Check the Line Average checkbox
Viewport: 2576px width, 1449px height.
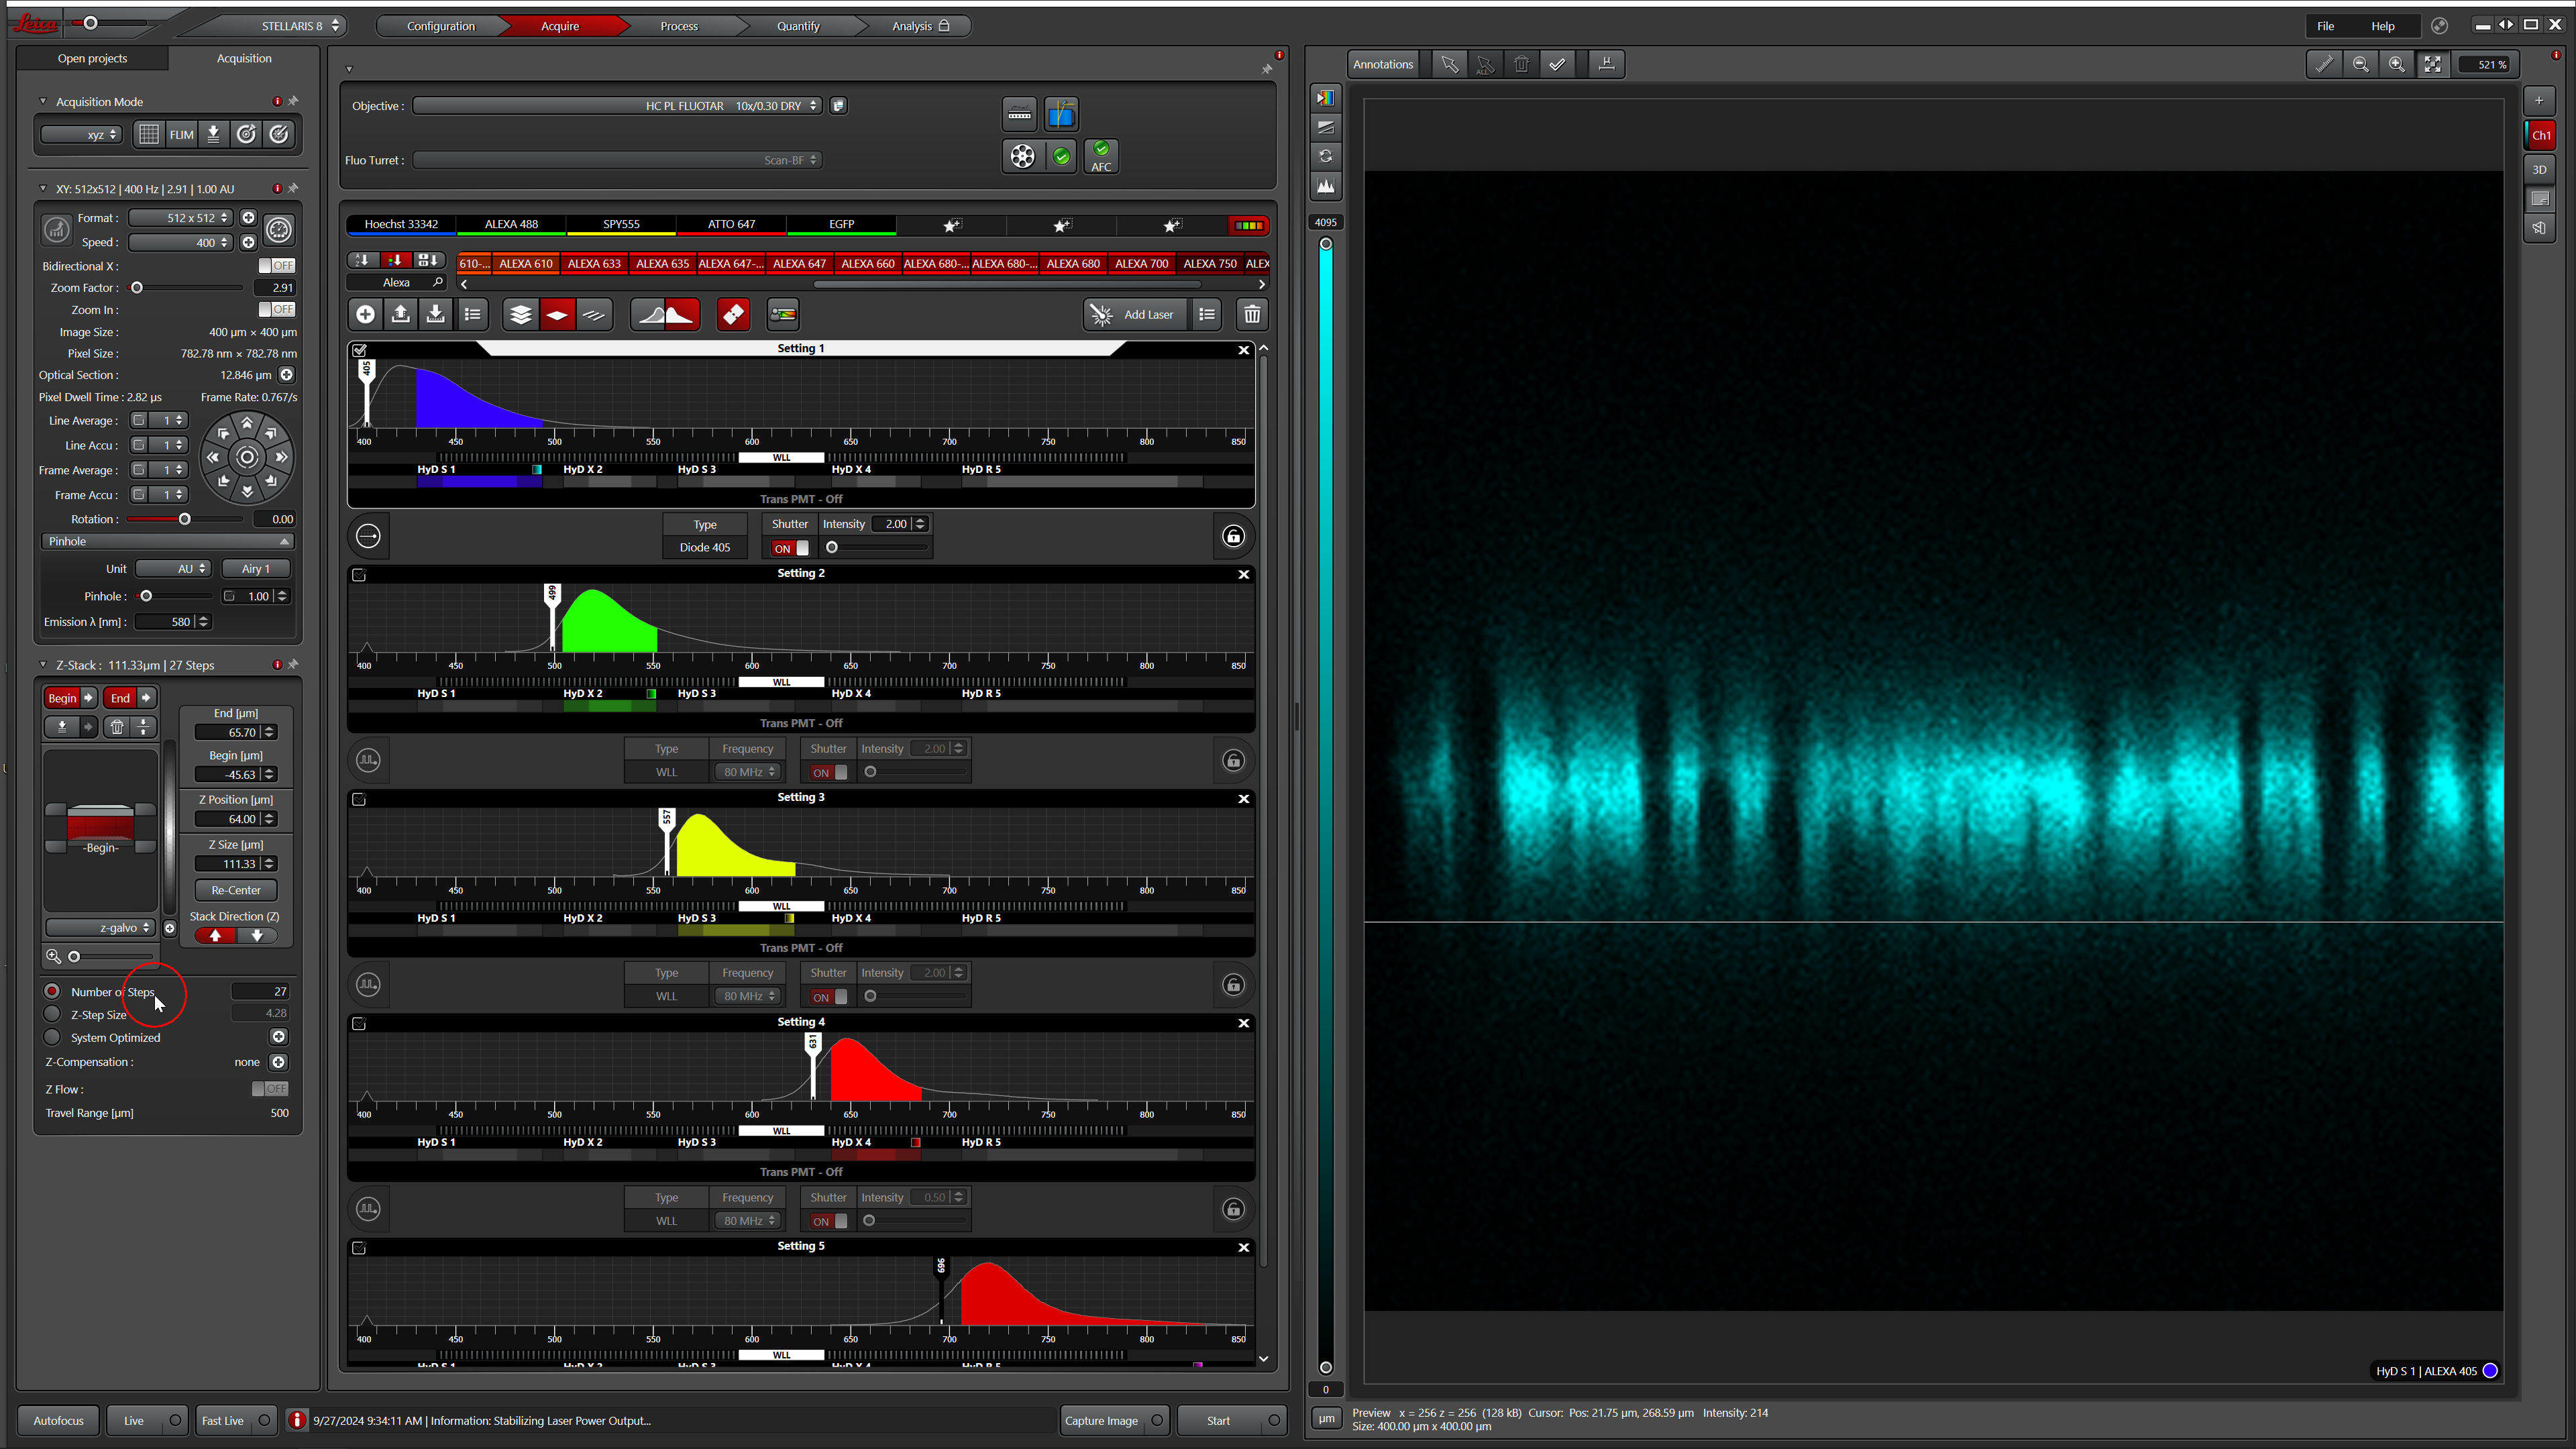click(139, 421)
